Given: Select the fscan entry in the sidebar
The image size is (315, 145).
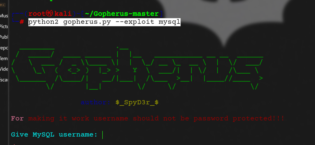Looking at the screenshot, I should 4,80.
